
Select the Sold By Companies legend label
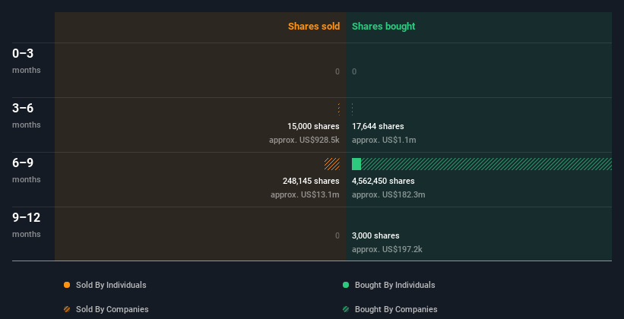tap(112, 309)
